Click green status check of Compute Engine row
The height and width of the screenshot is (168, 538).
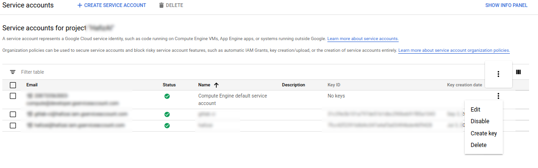[167, 96]
